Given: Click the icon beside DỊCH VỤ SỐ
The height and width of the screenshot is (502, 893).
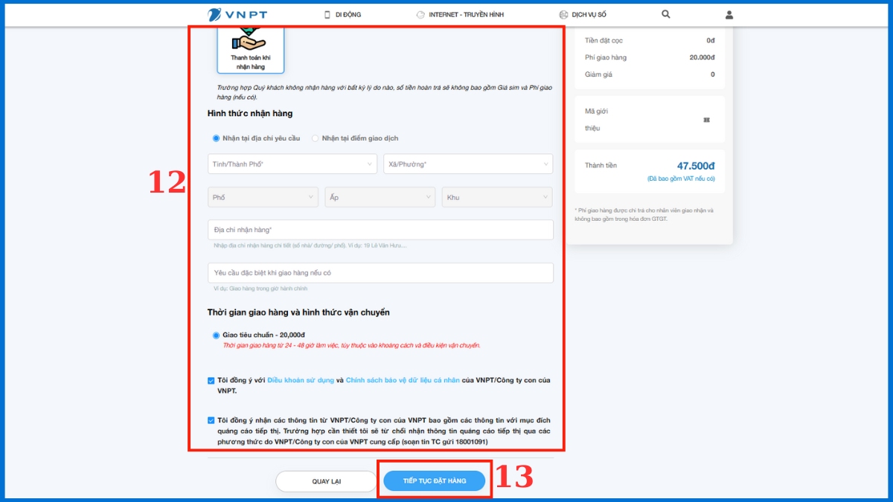Looking at the screenshot, I should pyautogui.click(x=563, y=14).
